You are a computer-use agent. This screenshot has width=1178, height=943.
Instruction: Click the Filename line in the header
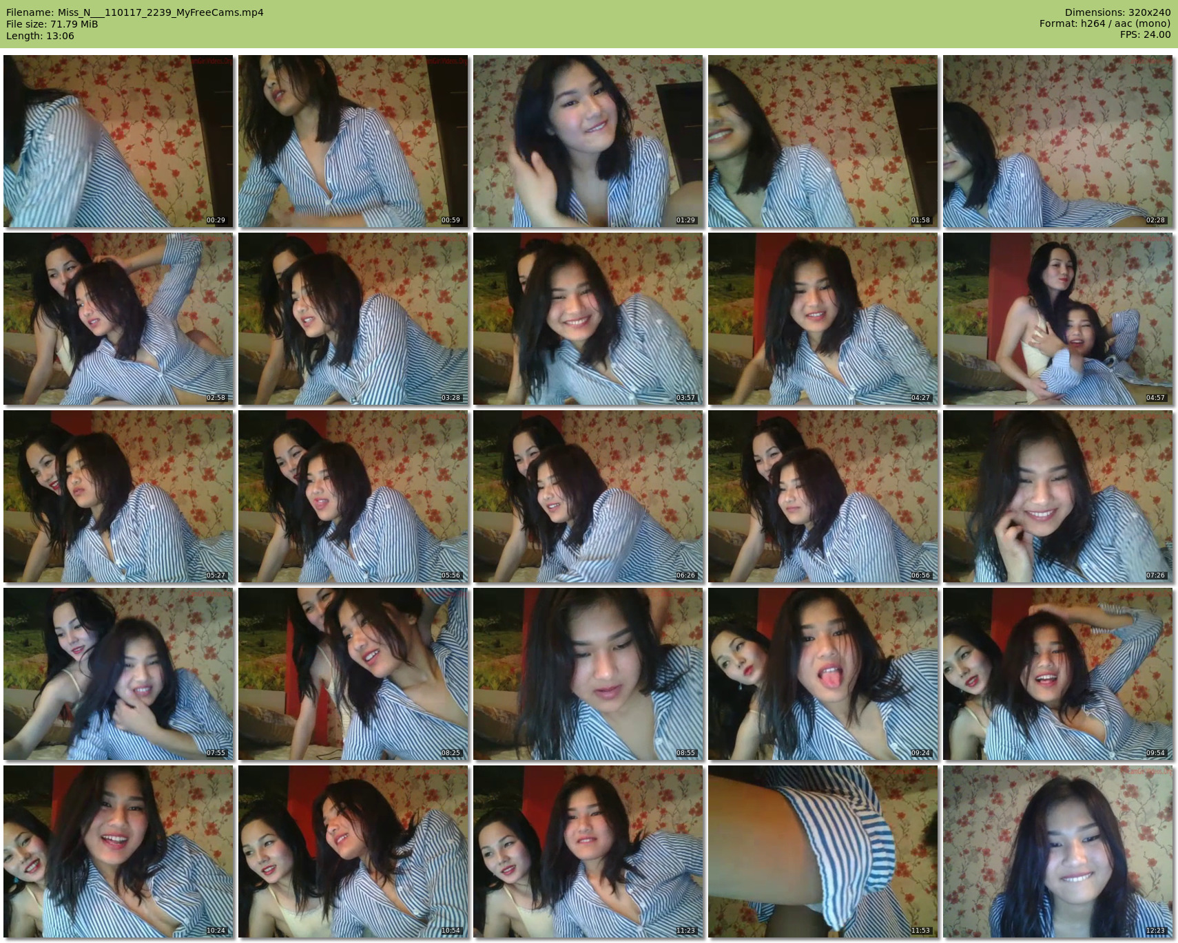[135, 12]
